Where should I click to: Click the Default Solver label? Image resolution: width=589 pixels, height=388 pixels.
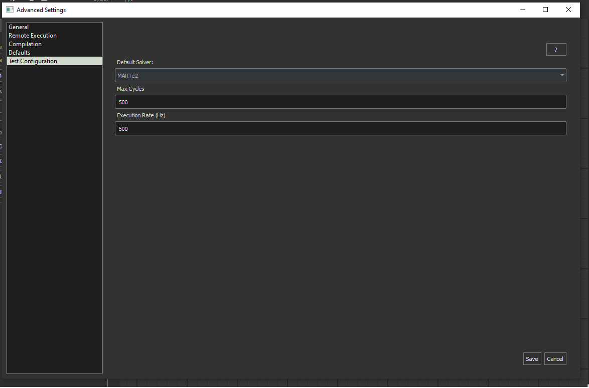[135, 62]
